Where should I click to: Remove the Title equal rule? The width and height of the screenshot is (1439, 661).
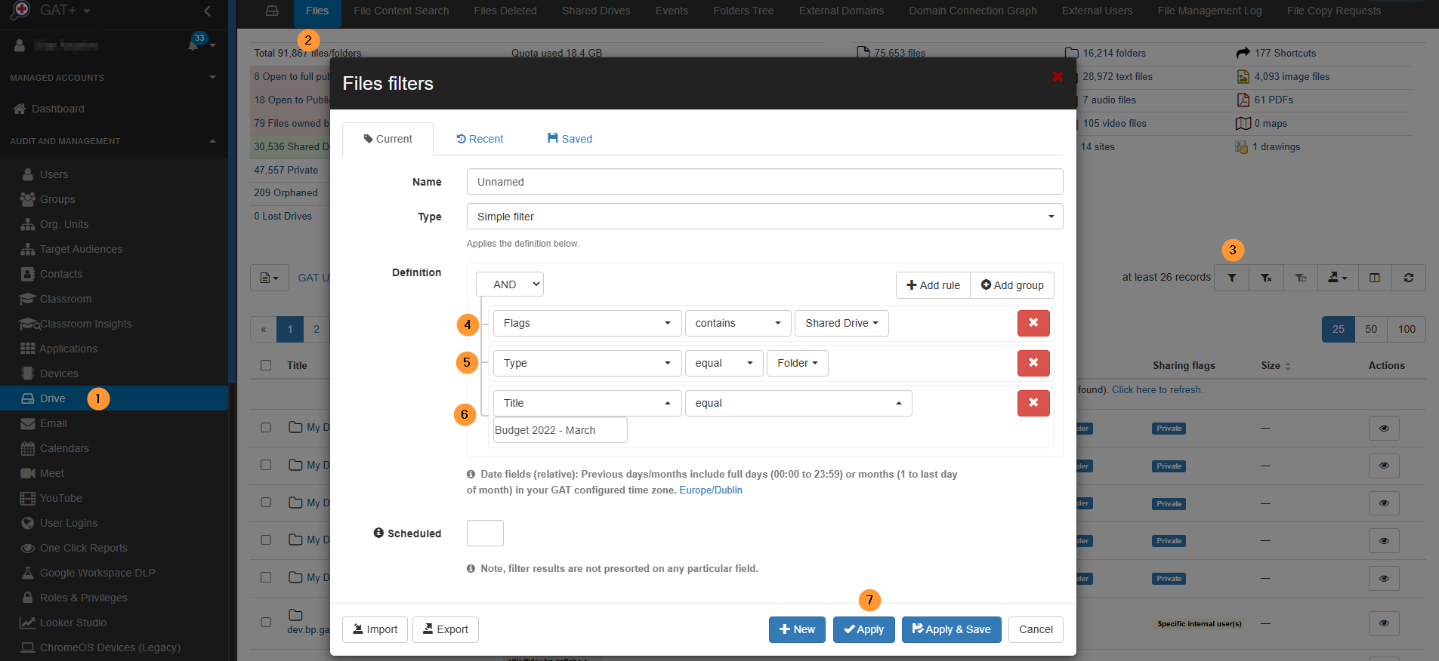point(1033,403)
